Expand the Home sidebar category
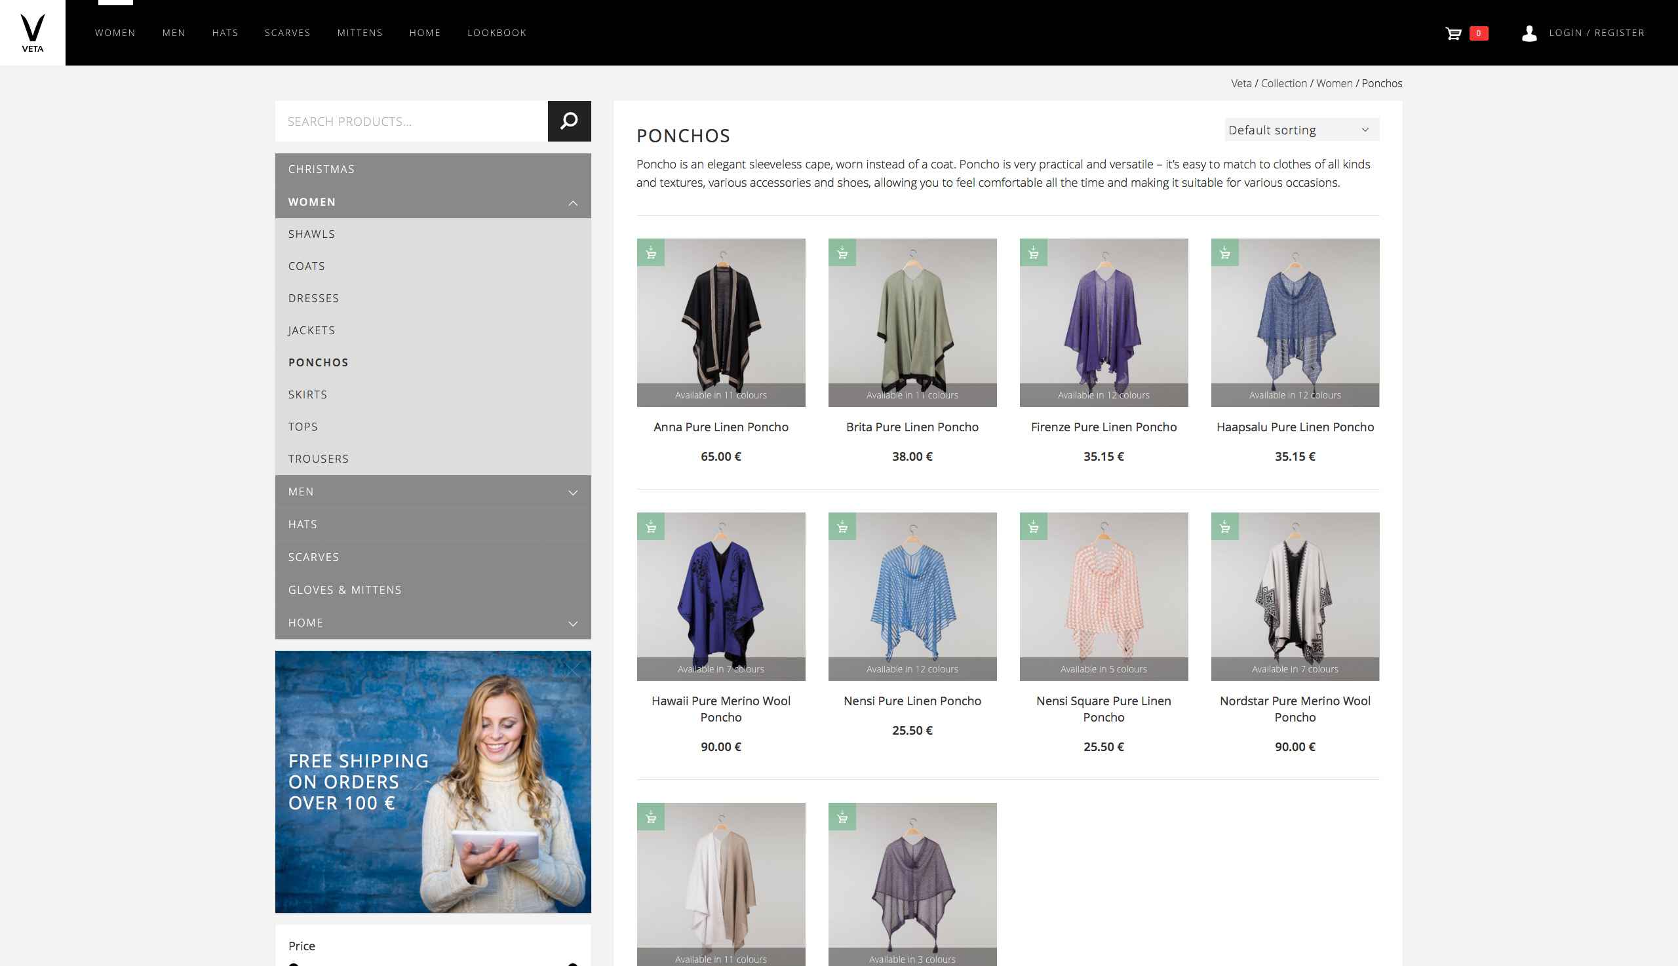The image size is (1678, 966). (x=573, y=624)
